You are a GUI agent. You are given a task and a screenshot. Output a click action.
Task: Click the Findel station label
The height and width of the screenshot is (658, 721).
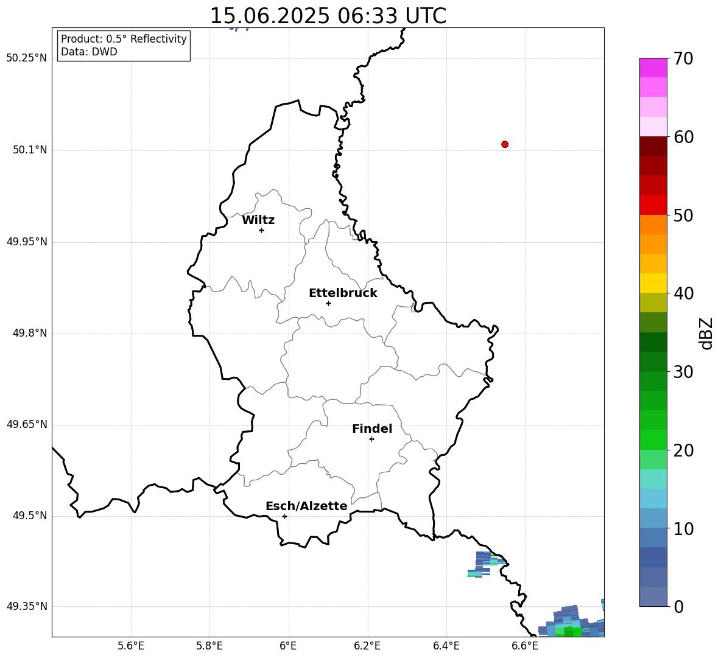(372, 429)
